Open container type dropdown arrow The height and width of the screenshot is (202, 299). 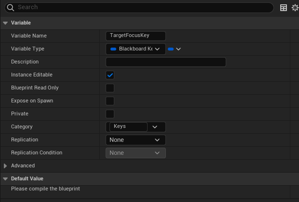coord(178,49)
